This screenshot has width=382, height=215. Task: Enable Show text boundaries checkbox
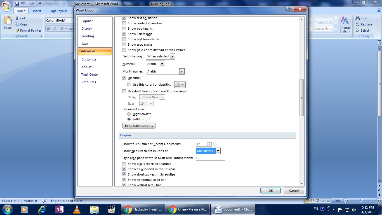(x=124, y=39)
